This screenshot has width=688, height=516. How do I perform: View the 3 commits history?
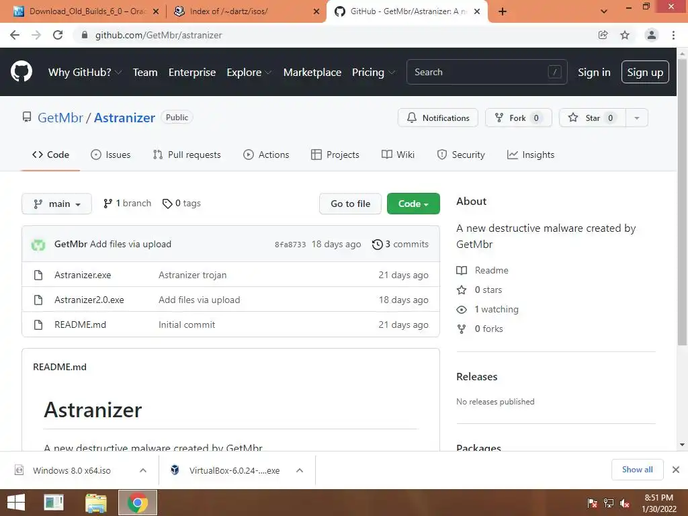tap(400, 245)
